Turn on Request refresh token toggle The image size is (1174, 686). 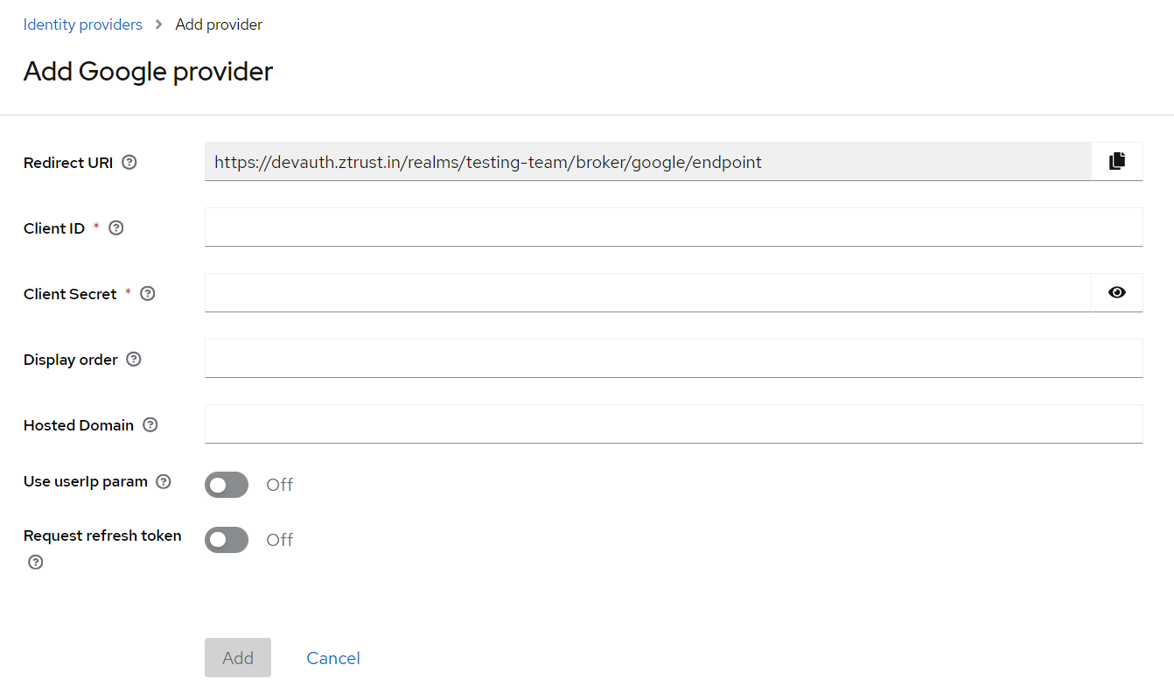[x=227, y=540]
